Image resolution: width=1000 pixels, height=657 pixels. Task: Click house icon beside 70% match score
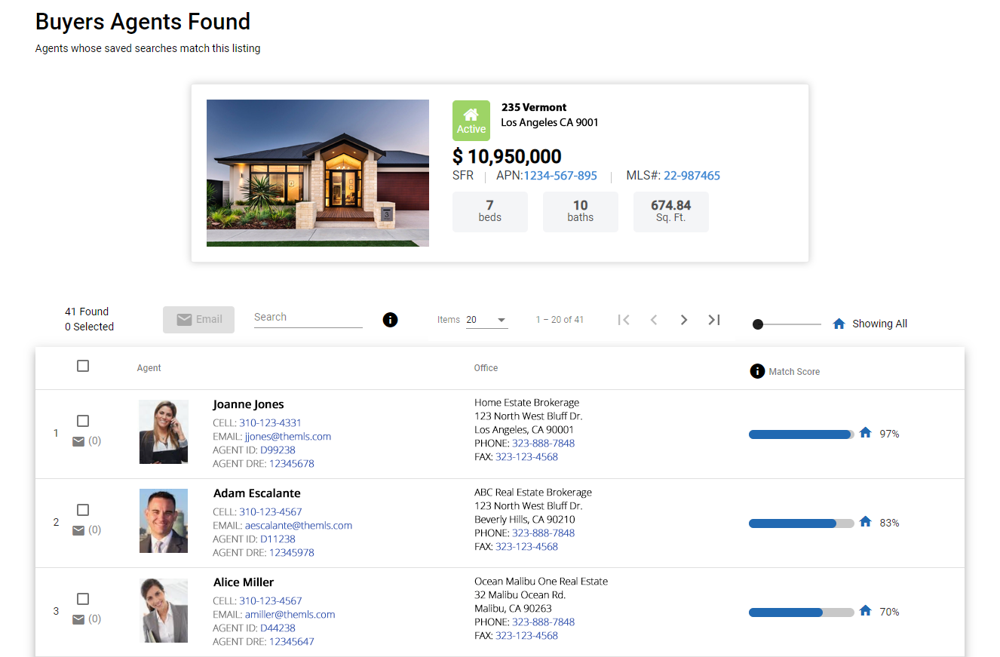pos(865,611)
